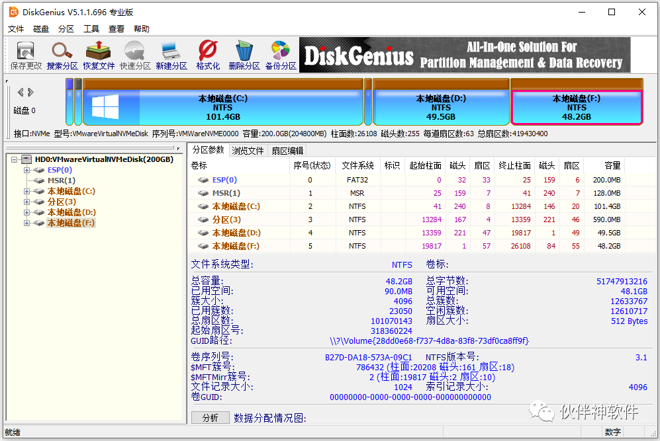Click the 保存更改 save changes icon

coord(26,55)
